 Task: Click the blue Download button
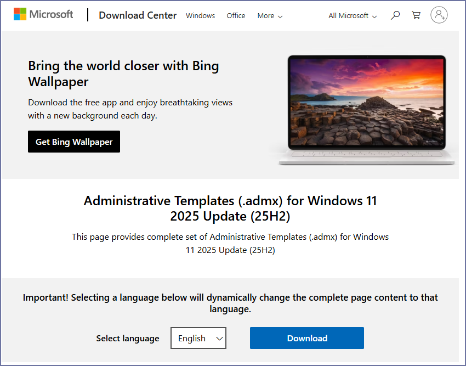[x=307, y=338]
